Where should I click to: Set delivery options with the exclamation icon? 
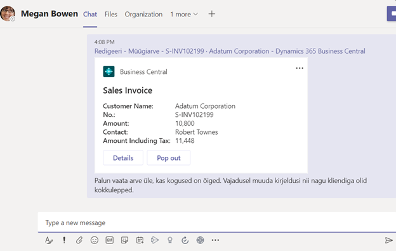64,240
